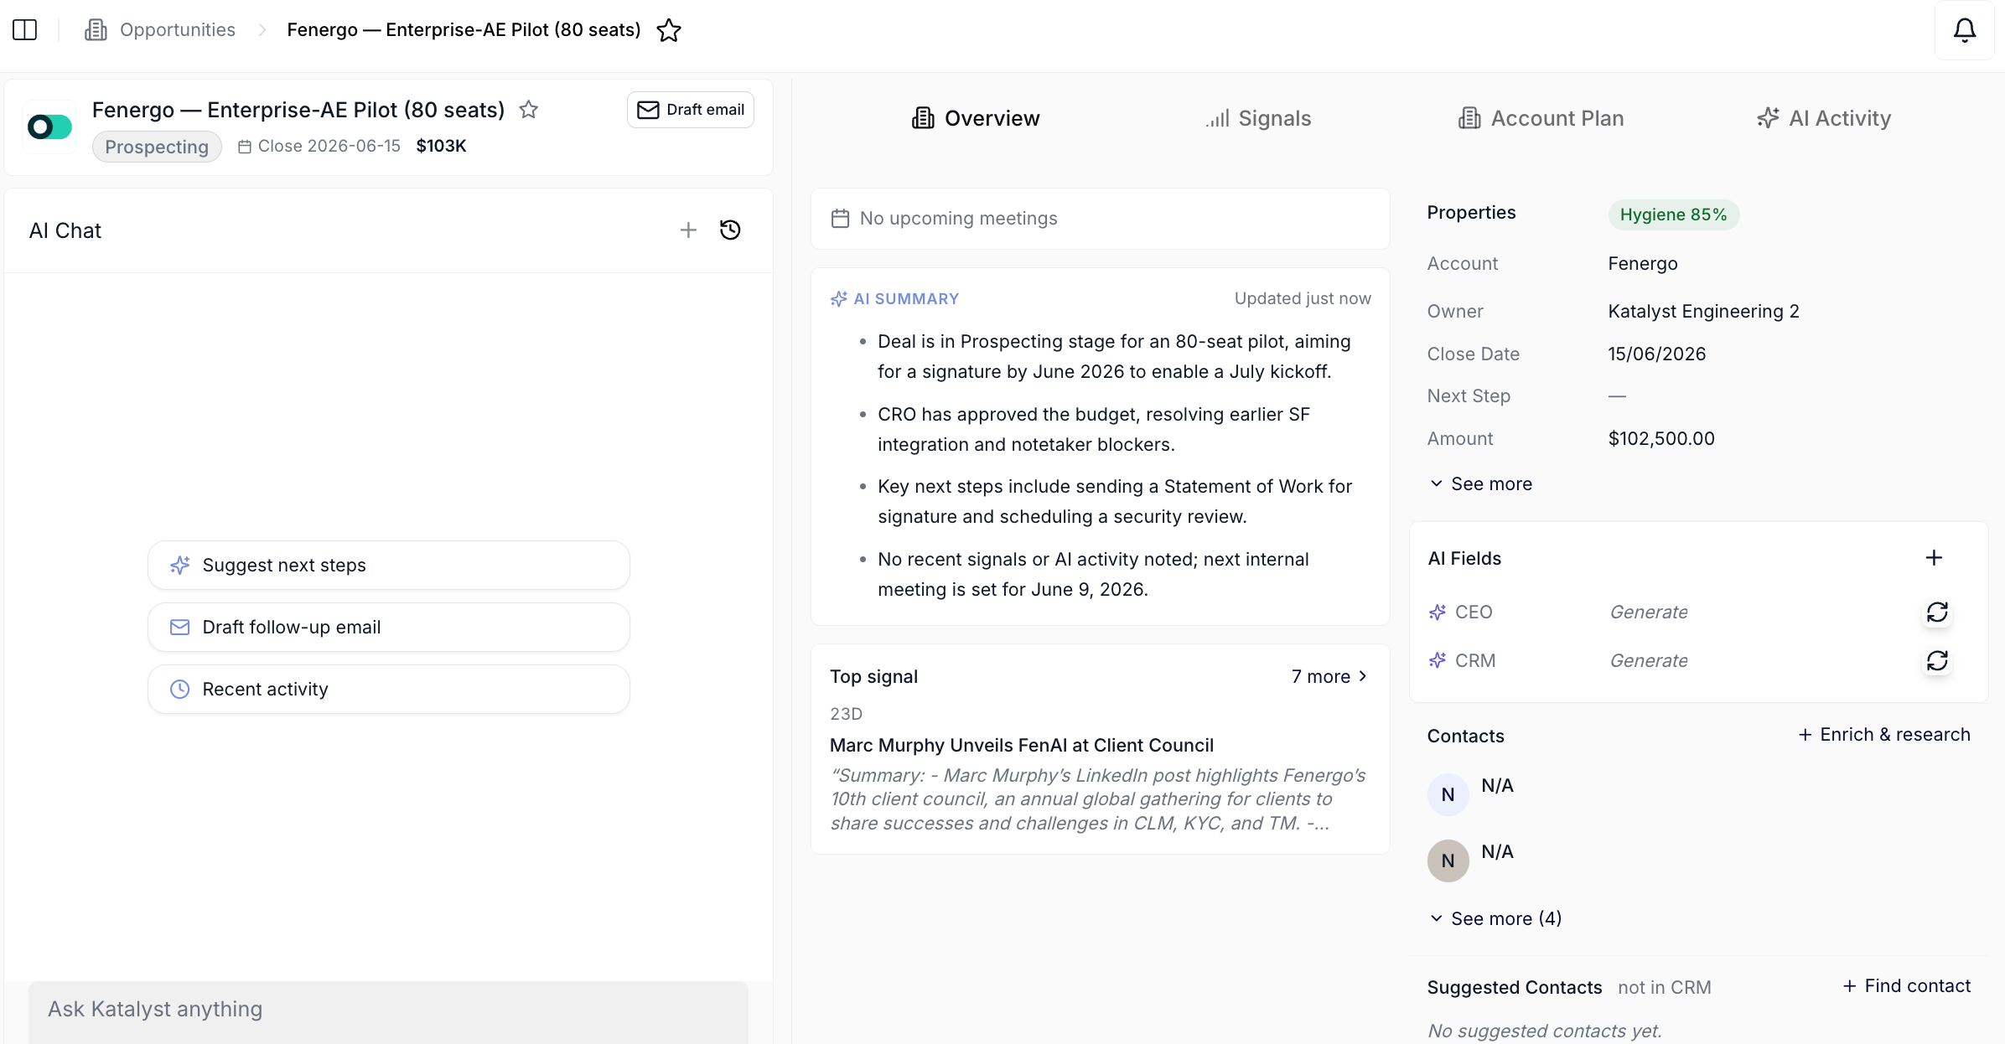Click the second gray N contact avatar
2005x1044 pixels.
pos(1448,861)
